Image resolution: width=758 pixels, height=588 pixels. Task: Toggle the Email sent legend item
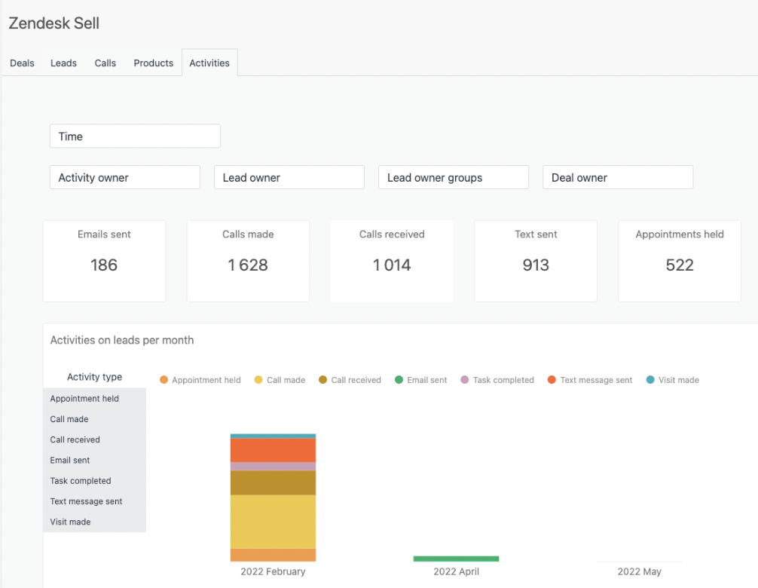point(420,379)
